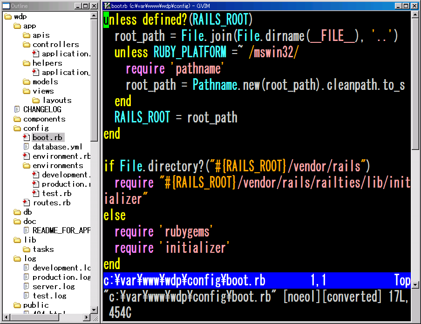The image size is (421, 324).
Task: Select the tasks folder under lib
Action: 43,250
